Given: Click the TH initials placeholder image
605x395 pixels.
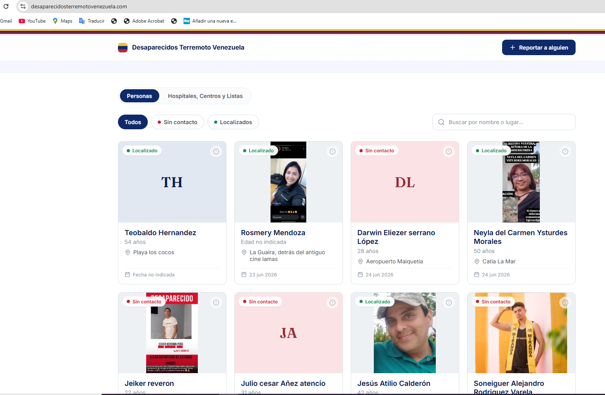Looking at the screenshot, I should pyautogui.click(x=172, y=182).
